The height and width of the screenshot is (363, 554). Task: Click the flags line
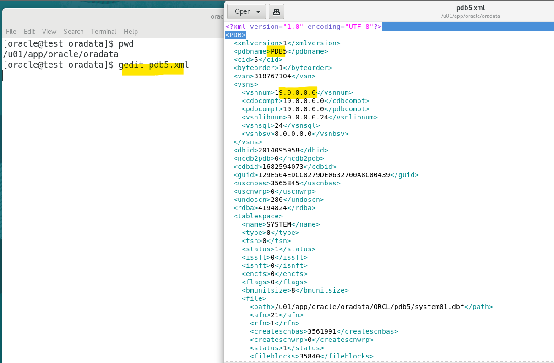275,282
